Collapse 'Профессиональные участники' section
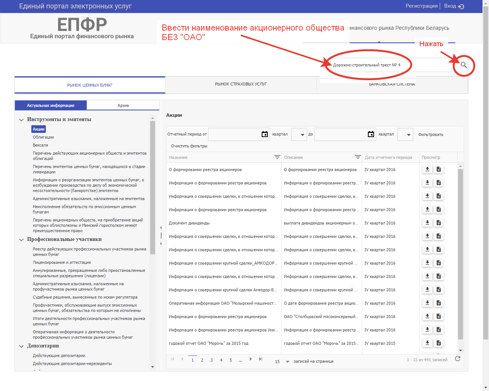The height and width of the screenshot is (391, 489). tap(21, 240)
